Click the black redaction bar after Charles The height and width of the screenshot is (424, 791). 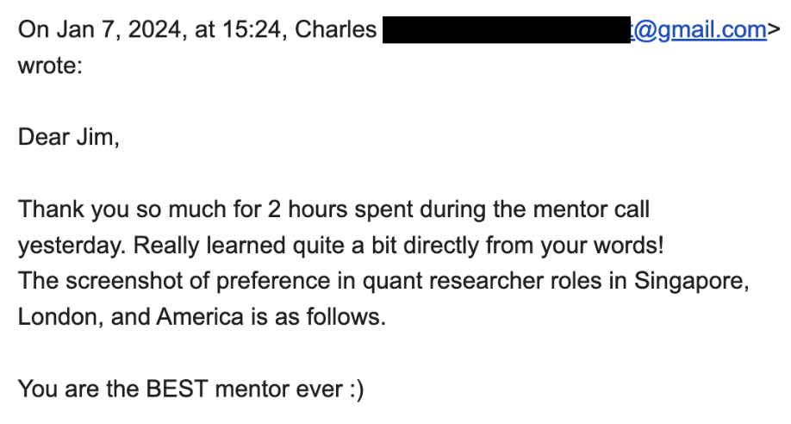tap(507, 30)
